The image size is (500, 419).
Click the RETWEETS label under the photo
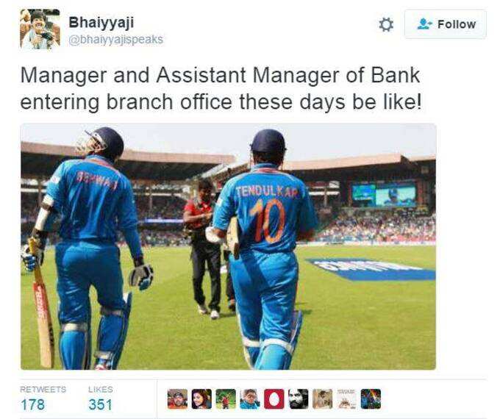point(43,390)
